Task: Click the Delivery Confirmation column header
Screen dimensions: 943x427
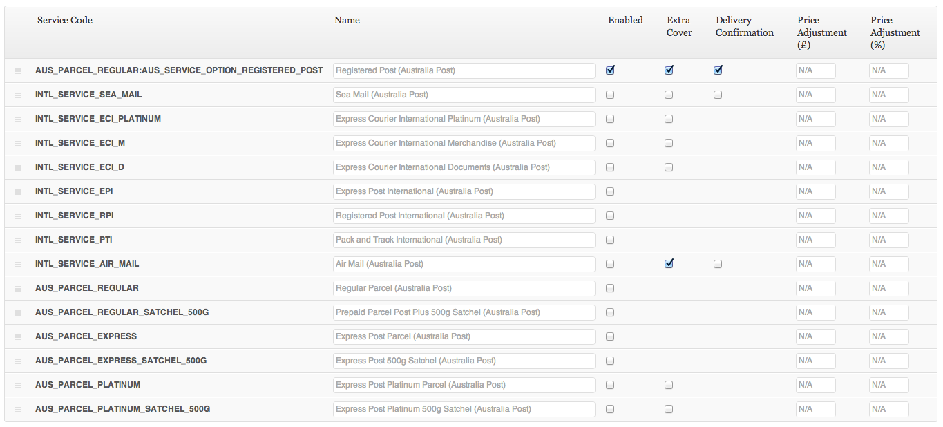Action: point(745,26)
